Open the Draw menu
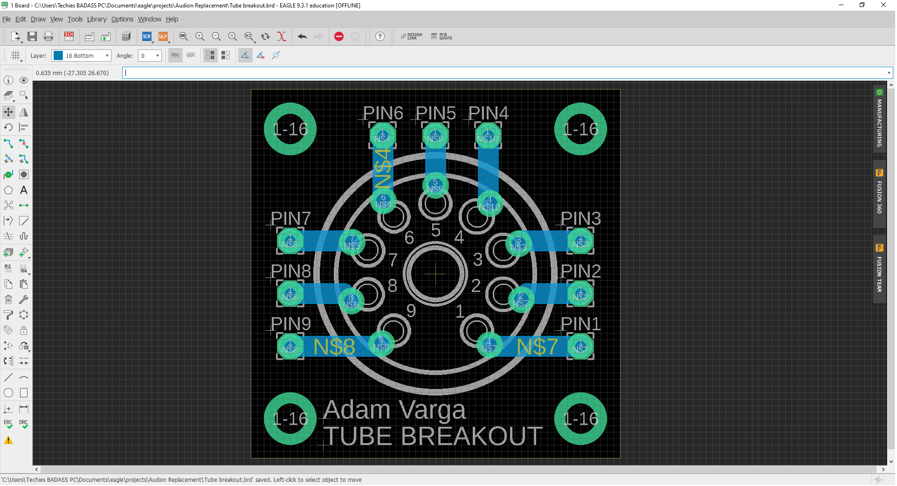 pyautogui.click(x=38, y=19)
